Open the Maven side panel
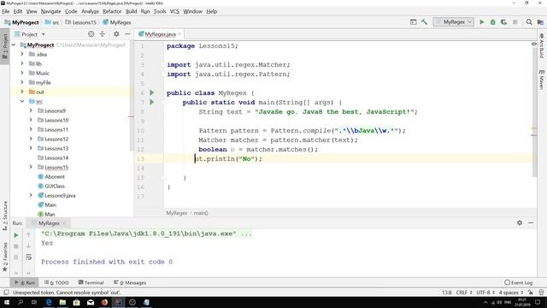The height and width of the screenshot is (308, 547). [542, 80]
